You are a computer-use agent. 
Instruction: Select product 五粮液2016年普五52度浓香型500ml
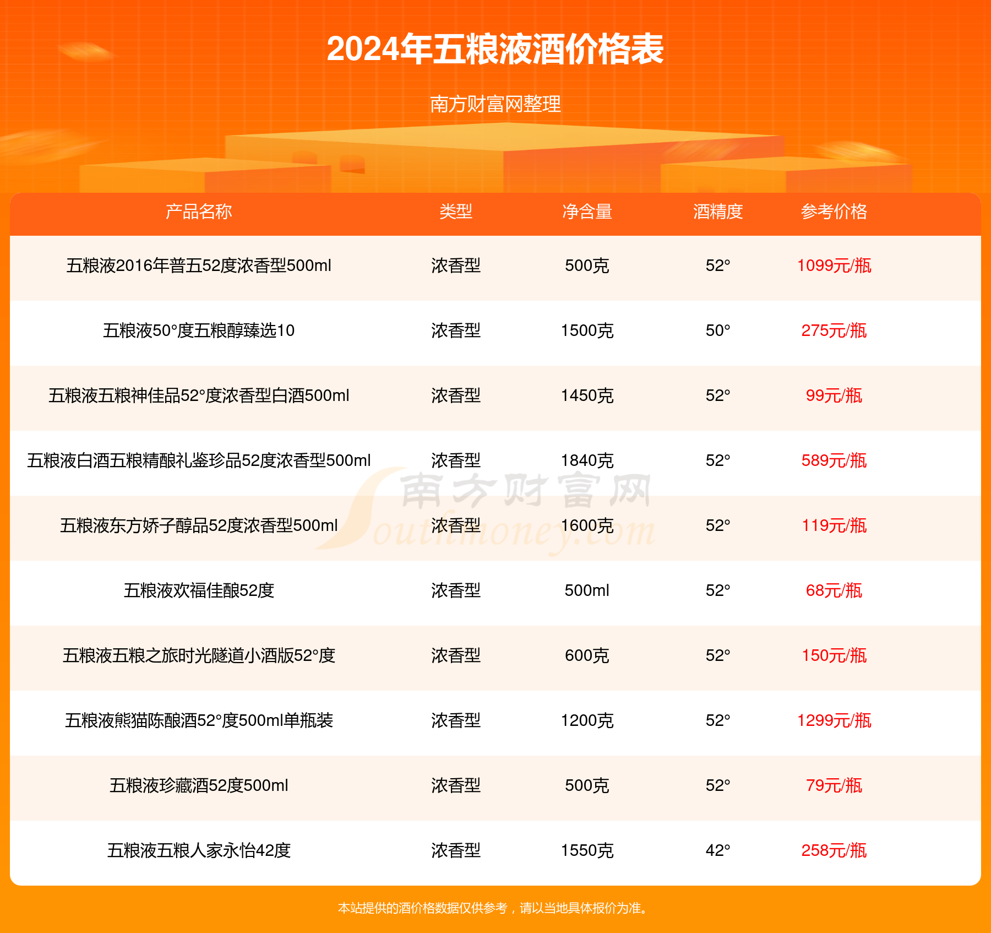tap(199, 265)
